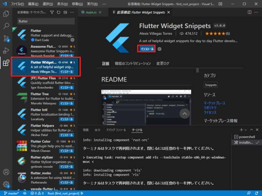
Task: Open the ファイル menu
Action: (16, 3)
